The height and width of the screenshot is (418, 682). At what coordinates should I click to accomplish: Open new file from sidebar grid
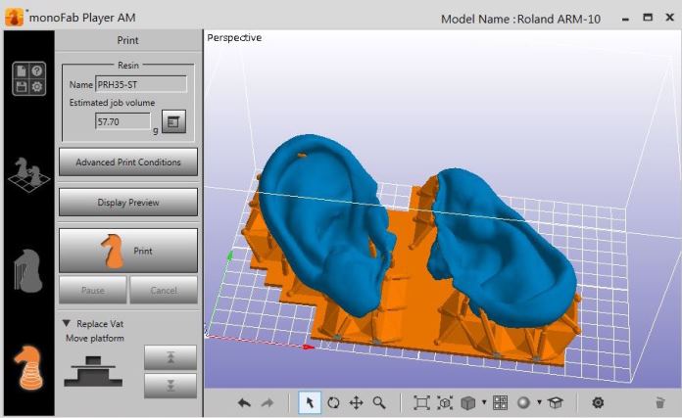[22, 70]
